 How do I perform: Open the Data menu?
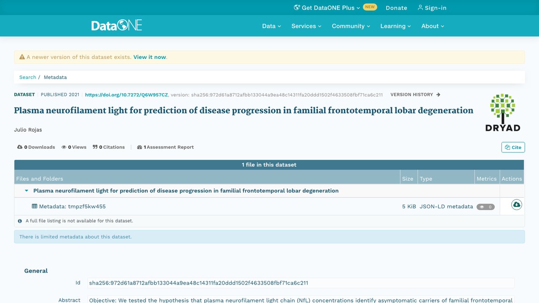tap(272, 26)
